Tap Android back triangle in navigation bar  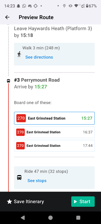[x=23, y=218]
